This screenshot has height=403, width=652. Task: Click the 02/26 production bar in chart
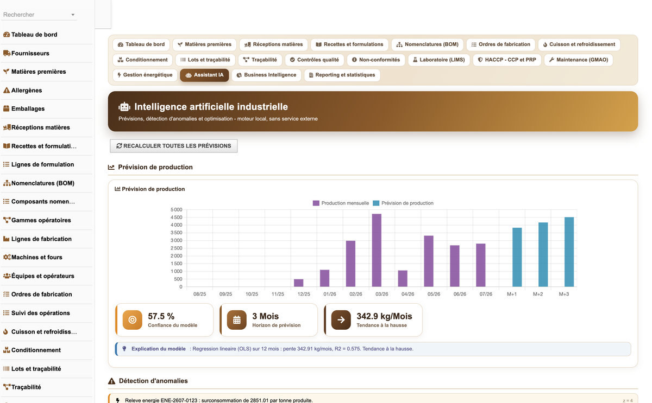point(350,264)
